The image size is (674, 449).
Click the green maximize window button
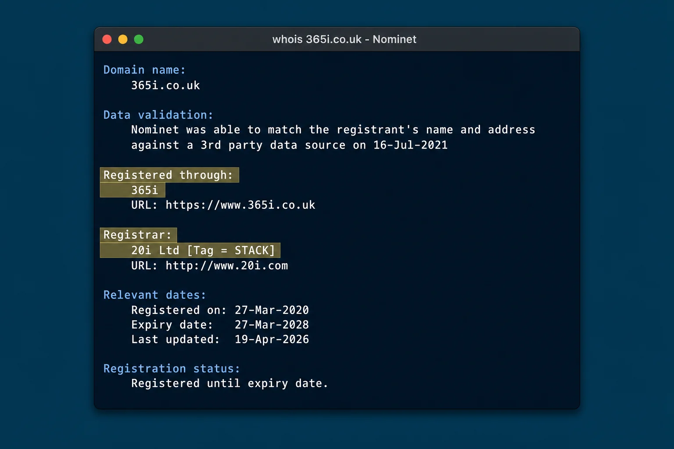[x=139, y=39]
